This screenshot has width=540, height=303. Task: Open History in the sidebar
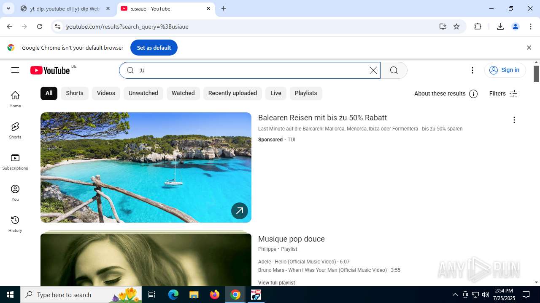15,224
